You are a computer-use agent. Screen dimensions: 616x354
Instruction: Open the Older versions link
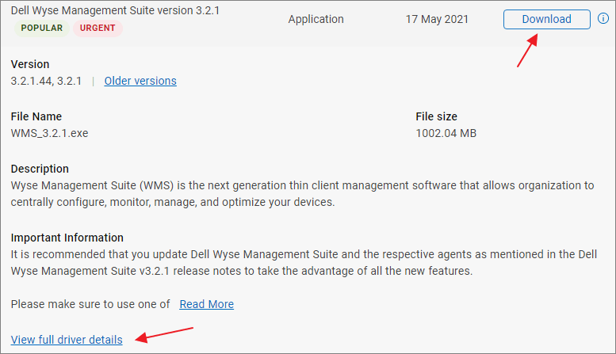(x=140, y=81)
